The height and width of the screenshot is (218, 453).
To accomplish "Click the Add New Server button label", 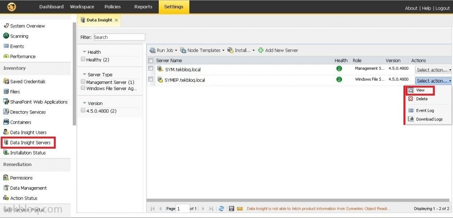I will pyautogui.click(x=281, y=50).
